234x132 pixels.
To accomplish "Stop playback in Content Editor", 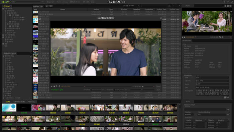I will (54, 86).
